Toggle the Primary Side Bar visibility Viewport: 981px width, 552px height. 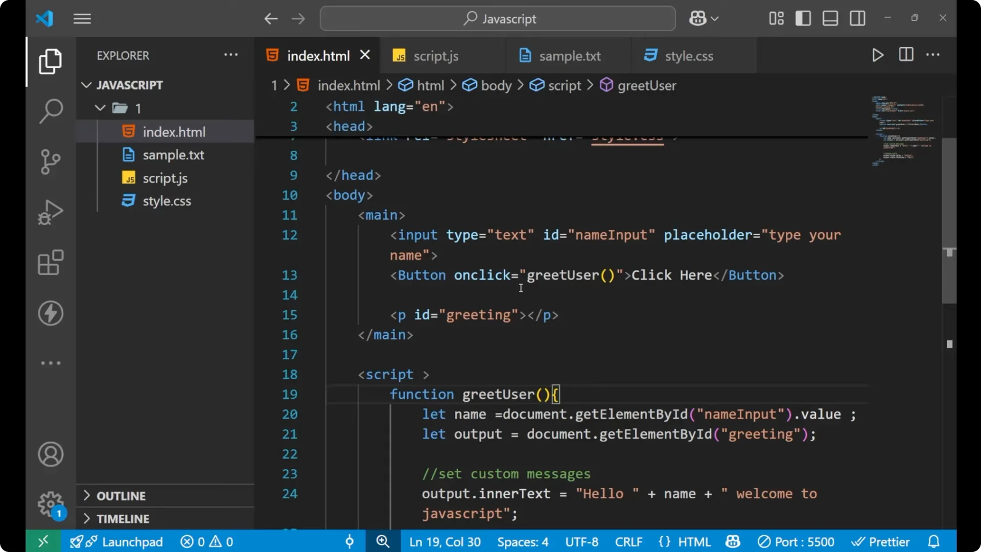tap(803, 18)
